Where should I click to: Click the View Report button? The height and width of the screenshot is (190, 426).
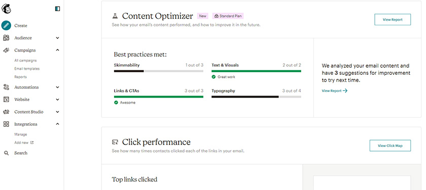pos(393,20)
